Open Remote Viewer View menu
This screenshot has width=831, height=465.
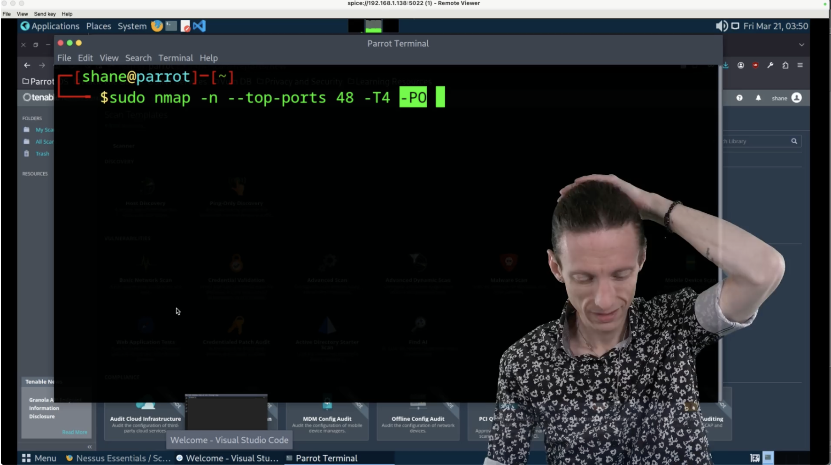click(23, 14)
